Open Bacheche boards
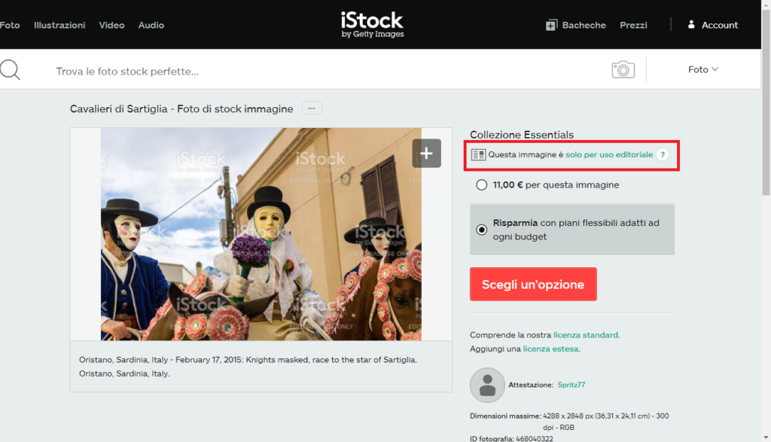The height and width of the screenshot is (442, 771). click(x=575, y=25)
